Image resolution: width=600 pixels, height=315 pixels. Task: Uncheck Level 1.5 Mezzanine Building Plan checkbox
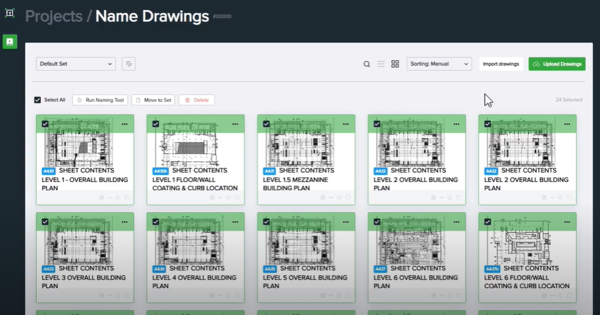pyautogui.click(x=267, y=124)
